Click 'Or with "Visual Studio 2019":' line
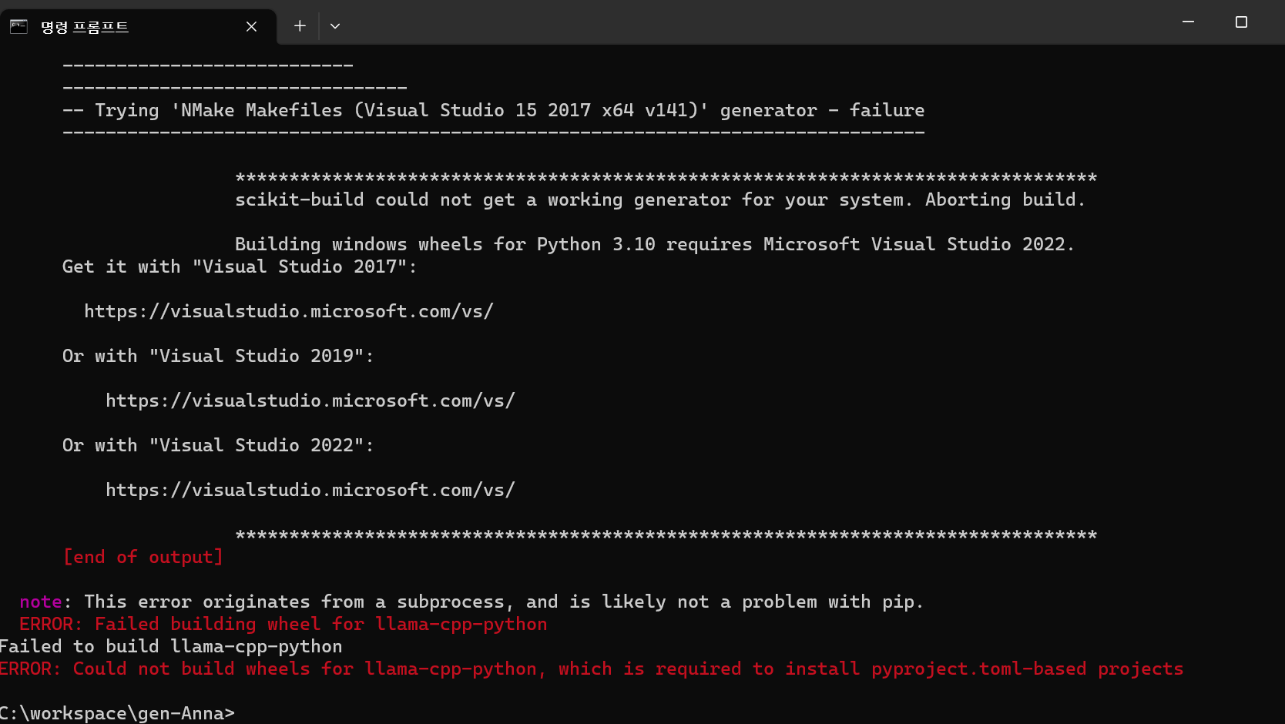Viewport: 1285px width, 724px height. pyautogui.click(x=218, y=356)
